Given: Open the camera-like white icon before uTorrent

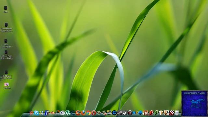Looking at the screenshot, I should coord(62,113).
